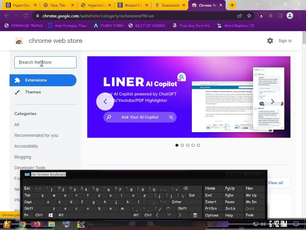Choose the Blogging category

[x=23, y=157]
